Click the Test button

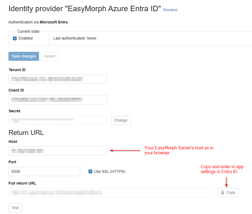pos(15,208)
